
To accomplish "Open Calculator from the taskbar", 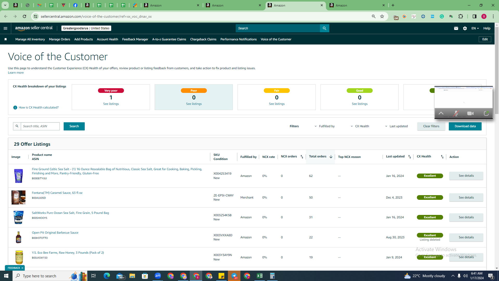I will pyautogui.click(x=272, y=276).
